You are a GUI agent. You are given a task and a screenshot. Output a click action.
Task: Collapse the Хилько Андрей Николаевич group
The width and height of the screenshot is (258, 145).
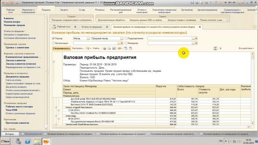(x=56, y=108)
